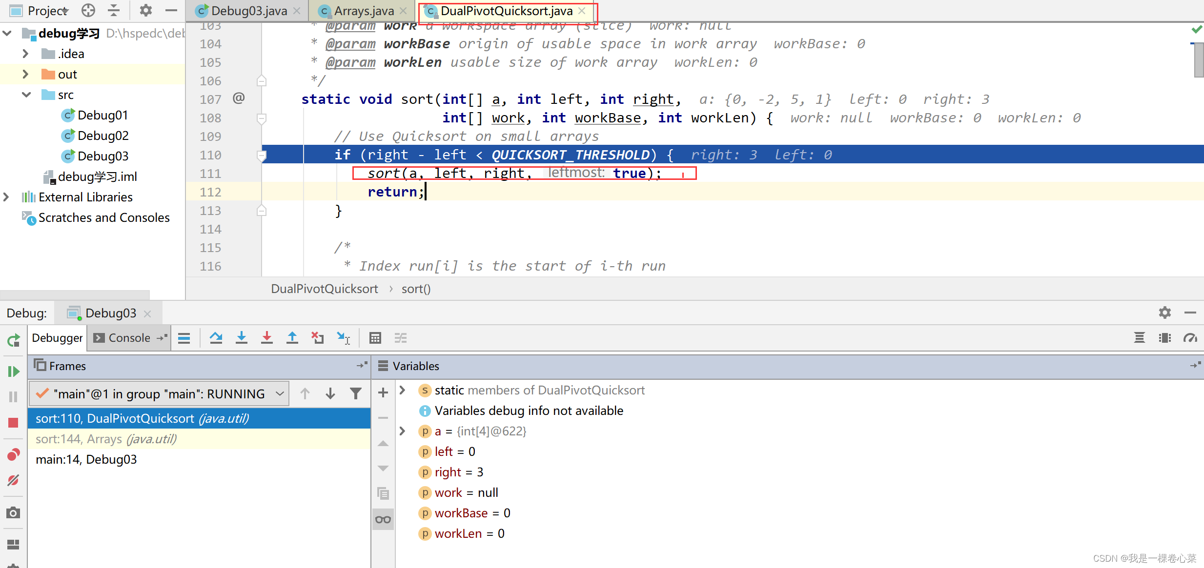The height and width of the screenshot is (568, 1204).
Task: Select frame main:14, Debug03
Action: tap(86, 459)
